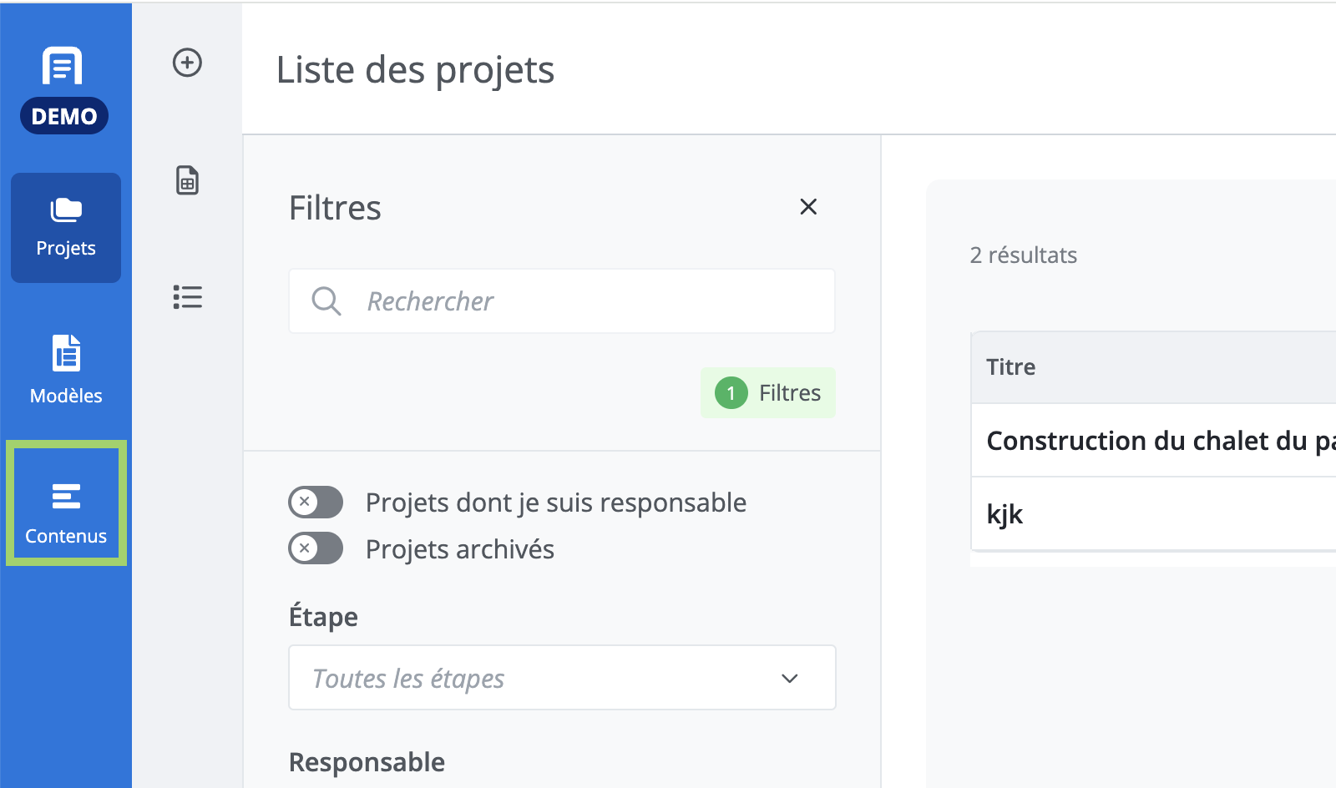The height and width of the screenshot is (788, 1336).
Task: Close the Filtres panel with X
Action: click(808, 207)
